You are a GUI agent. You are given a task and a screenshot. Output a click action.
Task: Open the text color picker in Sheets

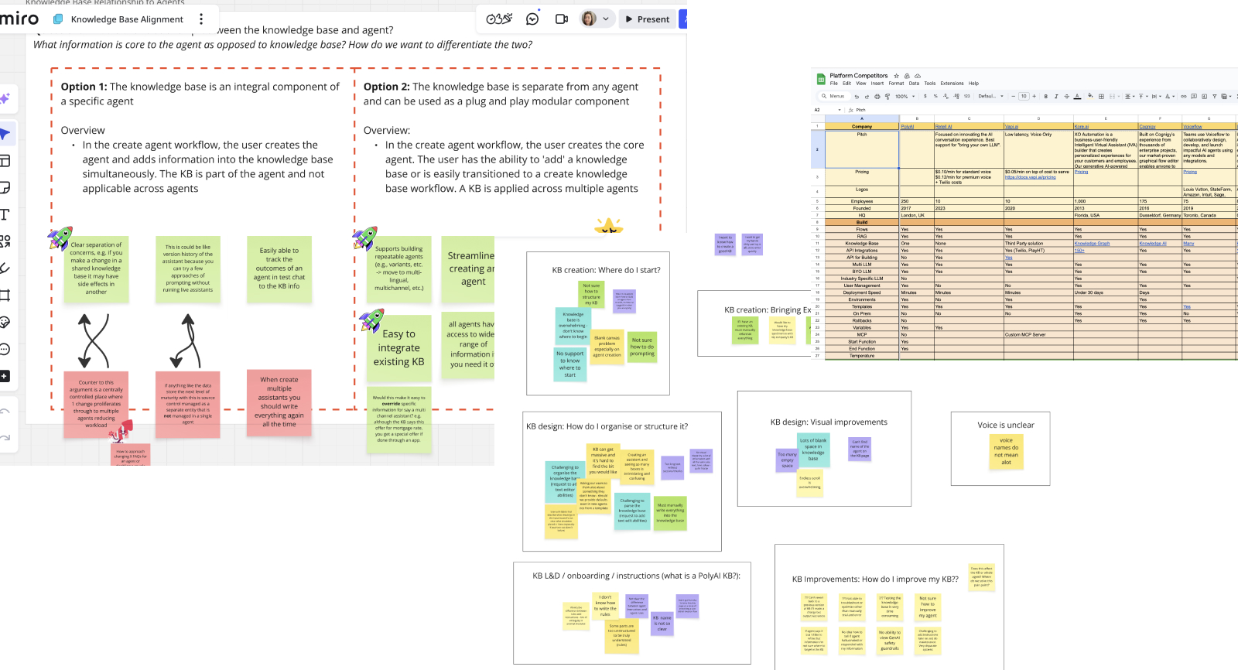tap(1077, 97)
